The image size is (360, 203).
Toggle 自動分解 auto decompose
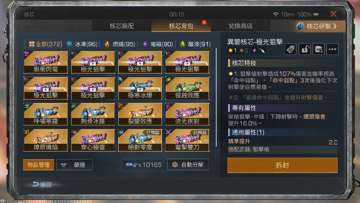[x=188, y=165]
